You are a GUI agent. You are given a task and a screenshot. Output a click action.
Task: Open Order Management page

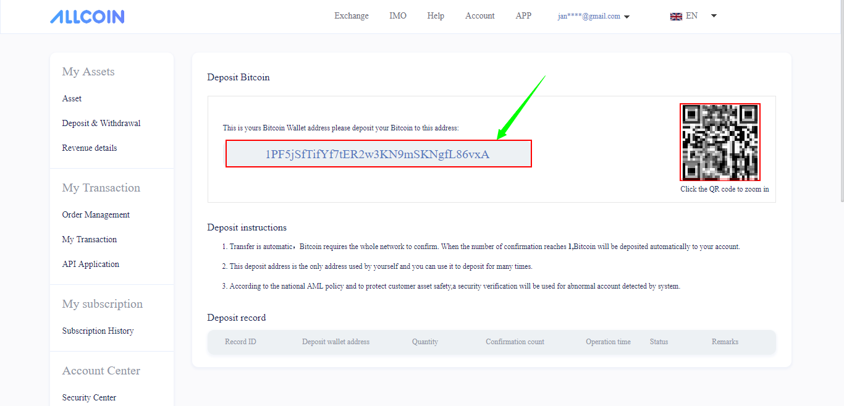tap(96, 215)
